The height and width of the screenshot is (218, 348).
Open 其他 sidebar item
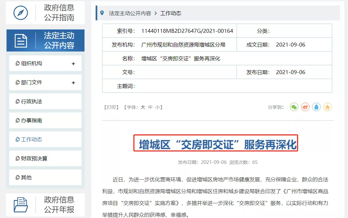pyautogui.click(x=26, y=178)
